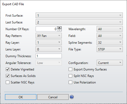Click the OK button

tap(21, 97)
